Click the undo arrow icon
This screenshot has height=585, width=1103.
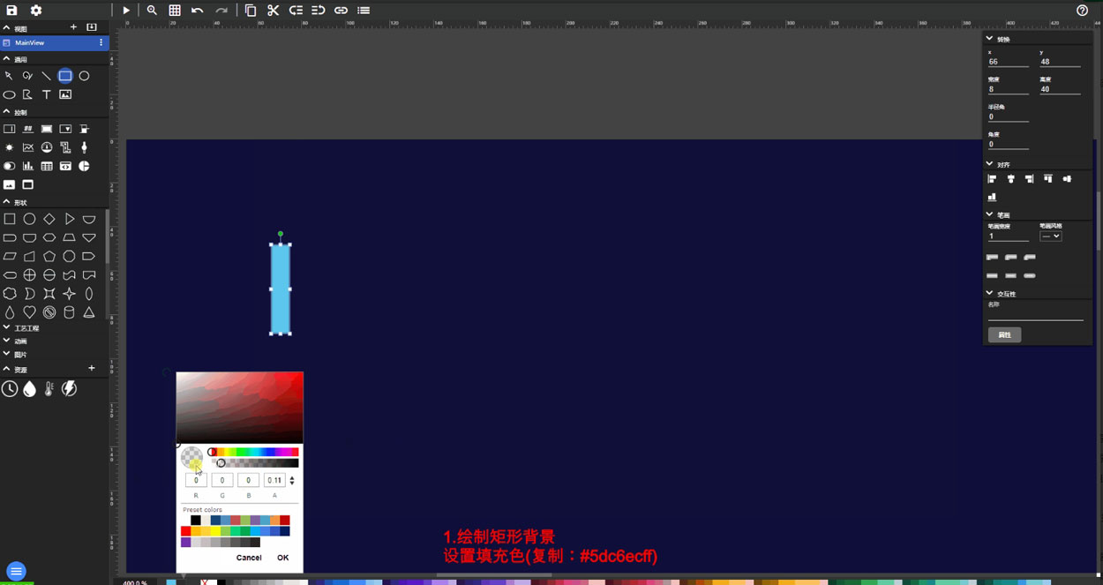pos(198,11)
